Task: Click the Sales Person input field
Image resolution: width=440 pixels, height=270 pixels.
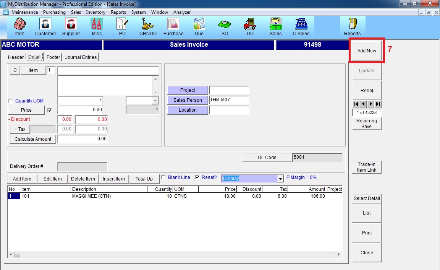Action: [x=229, y=100]
